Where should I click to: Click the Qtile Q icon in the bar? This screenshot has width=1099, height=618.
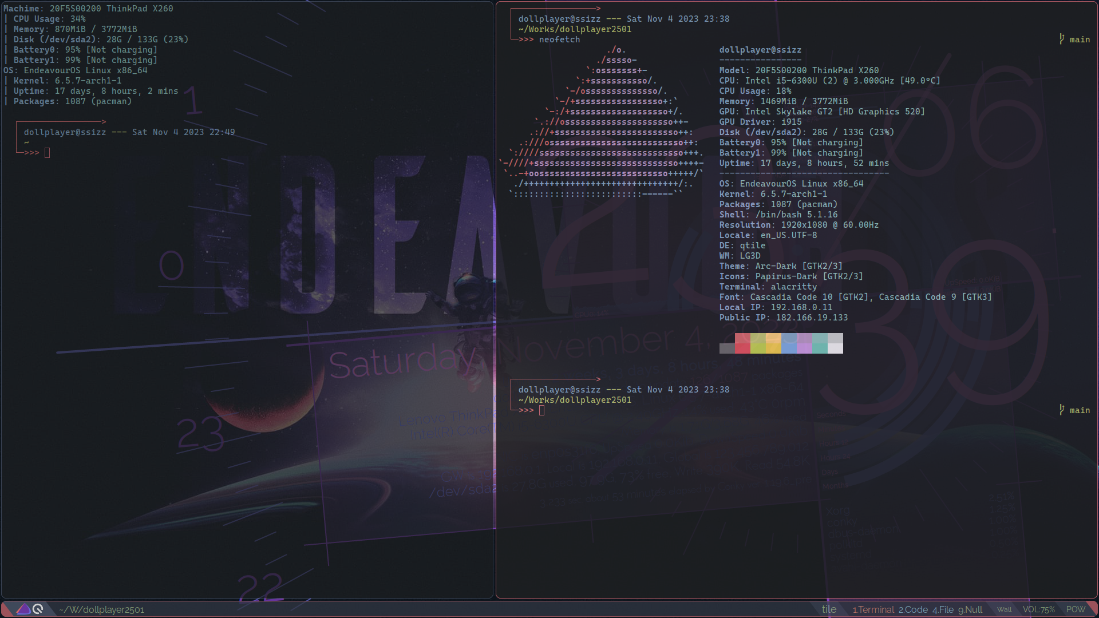click(38, 609)
